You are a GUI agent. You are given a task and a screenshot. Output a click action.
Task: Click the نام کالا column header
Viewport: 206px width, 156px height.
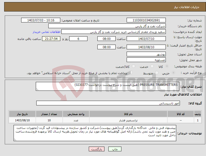point(128,114)
